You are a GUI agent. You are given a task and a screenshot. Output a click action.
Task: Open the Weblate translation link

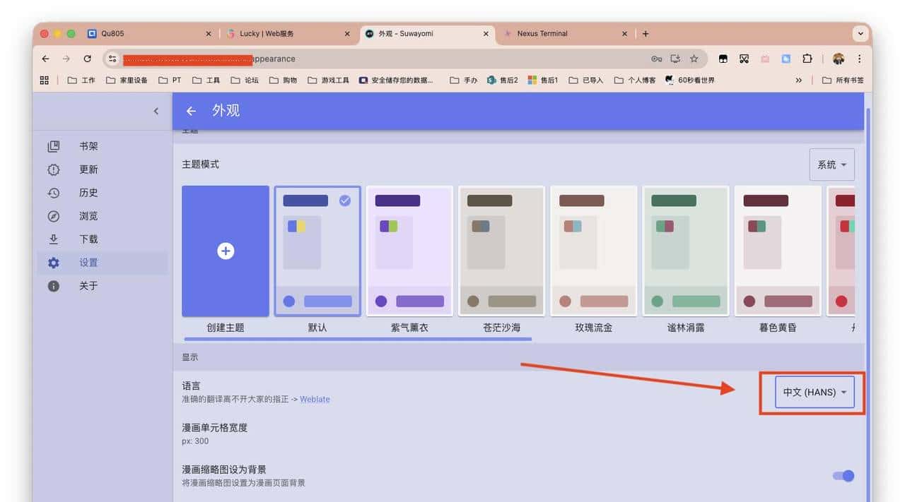pyautogui.click(x=315, y=399)
